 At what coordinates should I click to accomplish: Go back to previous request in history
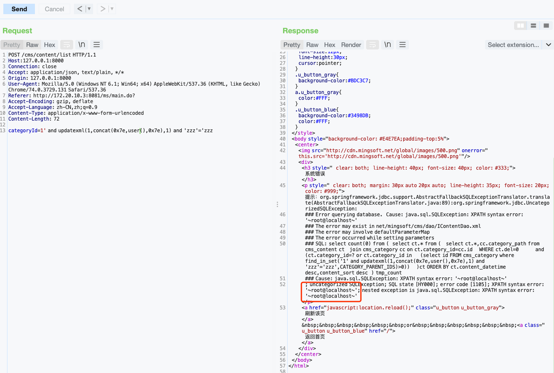[x=80, y=9]
